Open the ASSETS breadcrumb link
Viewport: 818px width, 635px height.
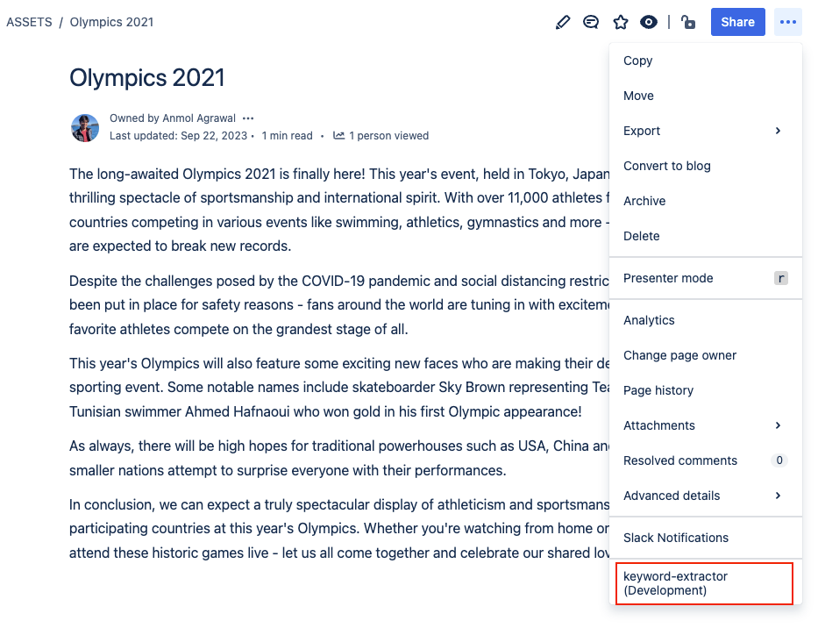29,22
